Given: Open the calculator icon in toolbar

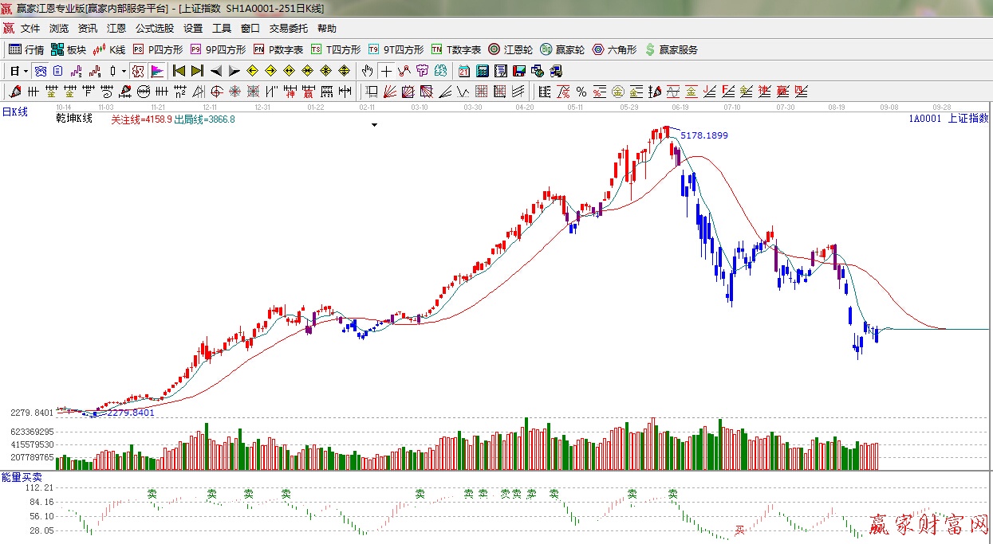Looking at the screenshot, I should (483, 71).
